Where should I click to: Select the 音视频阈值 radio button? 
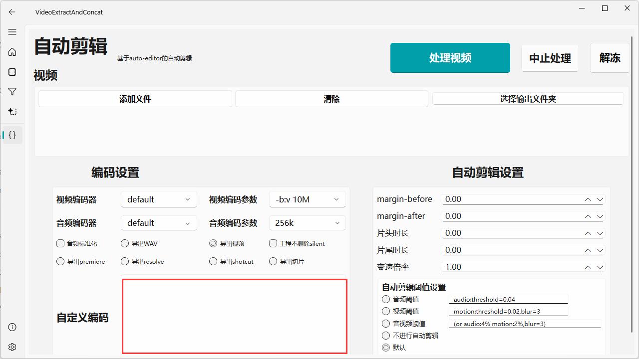pyautogui.click(x=386, y=324)
